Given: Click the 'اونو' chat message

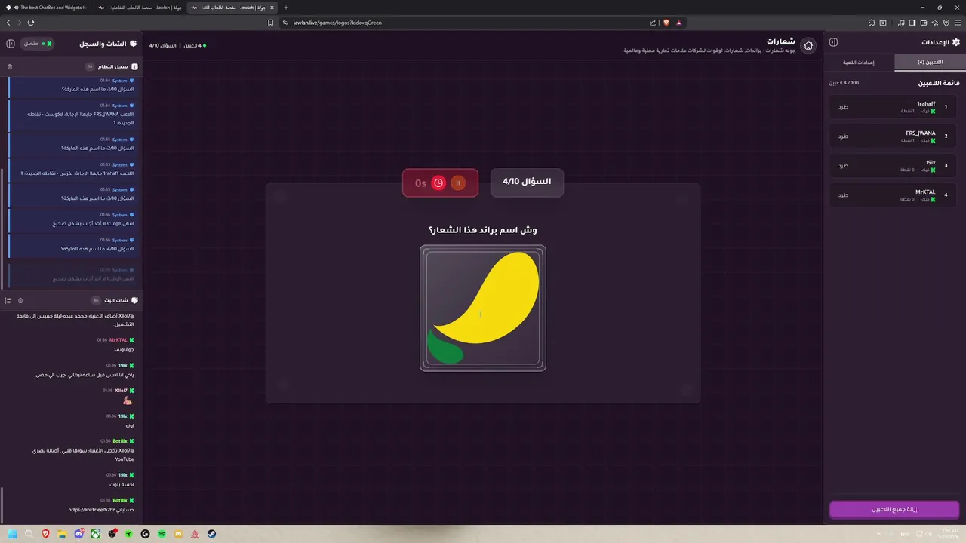Looking at the screenshot, I should (130, 425).
